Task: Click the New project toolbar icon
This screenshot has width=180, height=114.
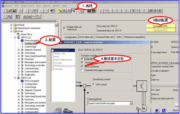Action: pos(5,11)
